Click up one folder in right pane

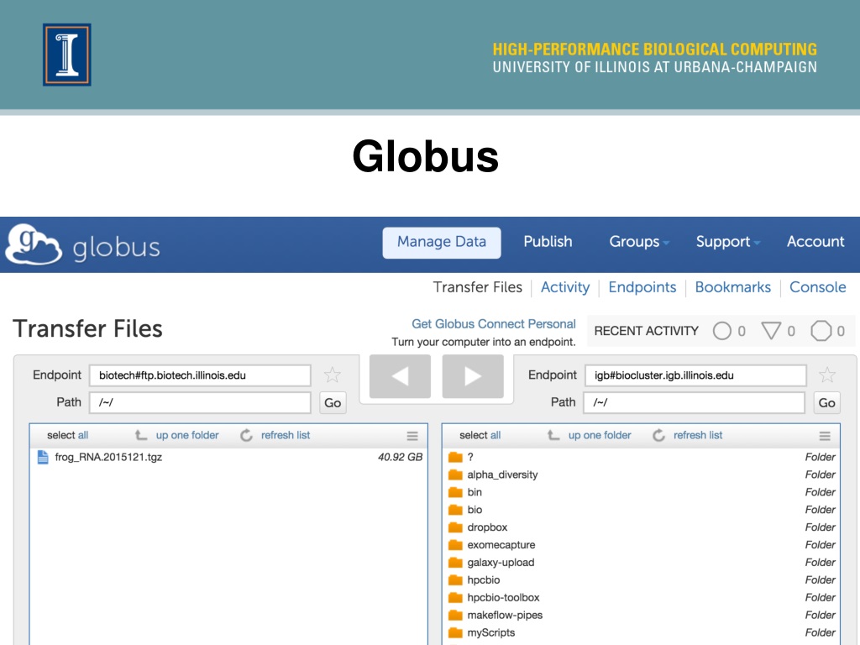click(600, 436)
